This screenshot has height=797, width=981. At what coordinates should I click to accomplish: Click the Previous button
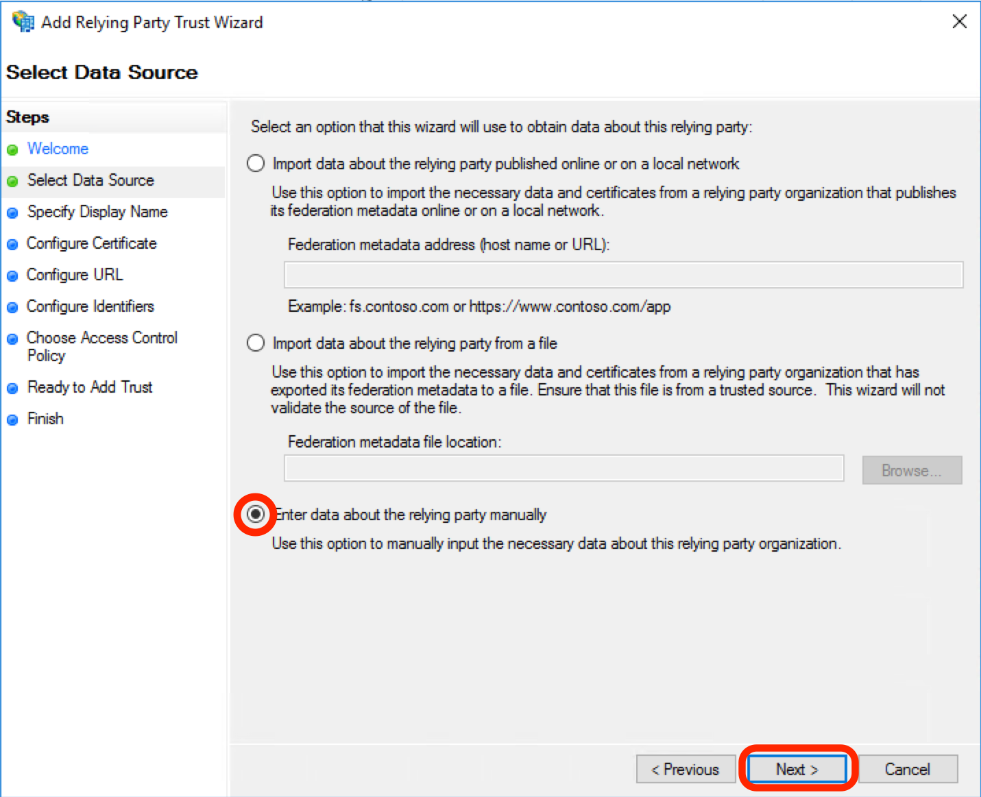tap(686, 769)
